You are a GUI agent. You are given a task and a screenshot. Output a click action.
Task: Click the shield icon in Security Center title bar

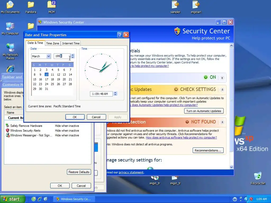tap(40, 22)
